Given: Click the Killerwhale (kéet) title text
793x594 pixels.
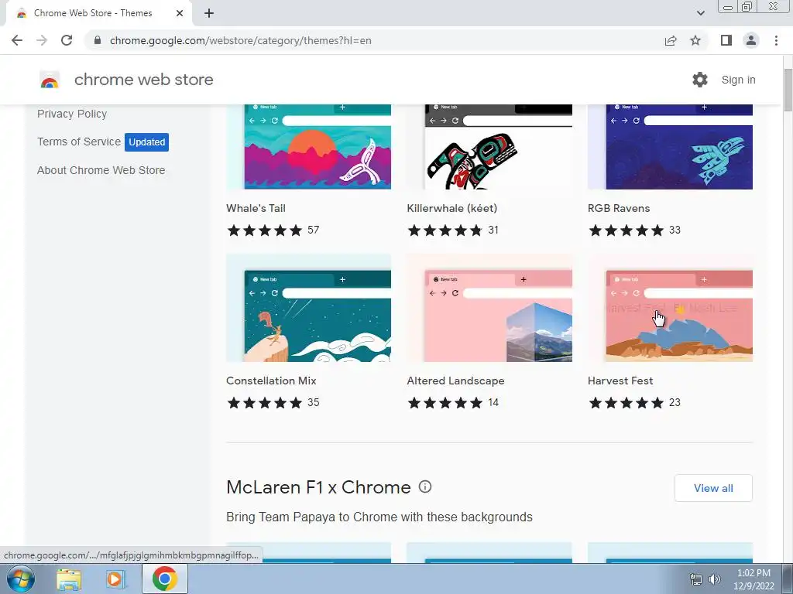Looking at the screenshot, I should [x=452, y=208].
